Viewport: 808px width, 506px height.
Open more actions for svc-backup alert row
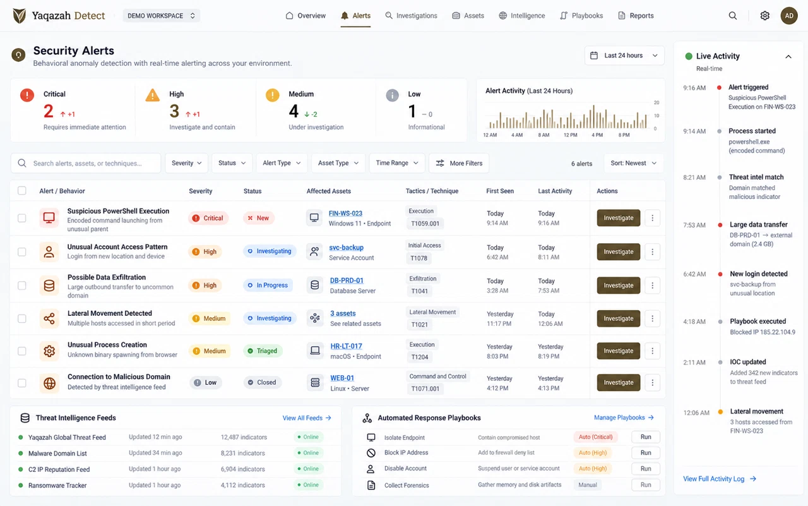pyautogui.click(x=652, y=251)
